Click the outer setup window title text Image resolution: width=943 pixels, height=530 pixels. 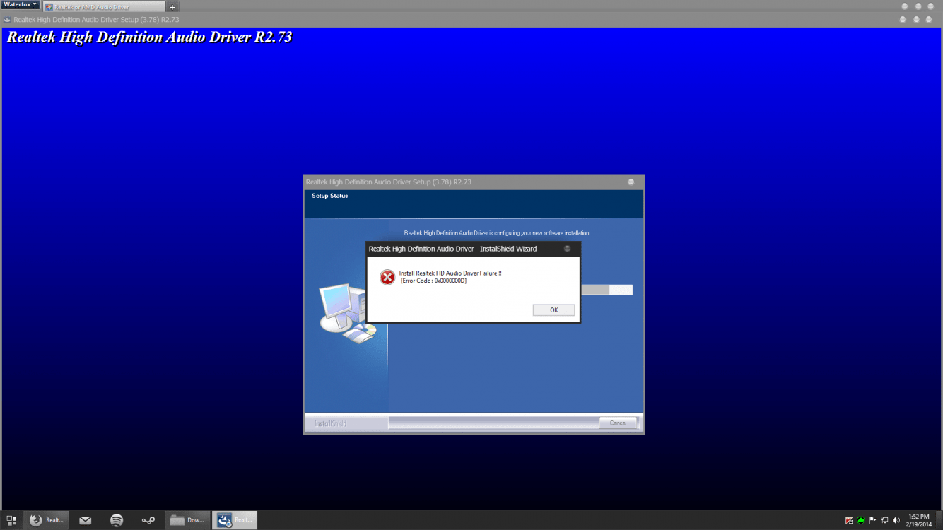(x=96, y=20)
